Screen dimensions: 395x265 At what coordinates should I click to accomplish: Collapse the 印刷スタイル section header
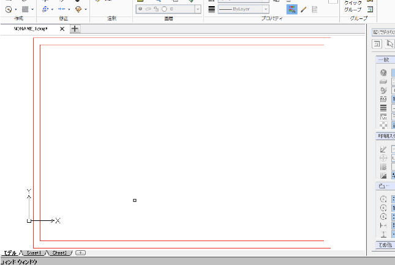click(385, 136)
